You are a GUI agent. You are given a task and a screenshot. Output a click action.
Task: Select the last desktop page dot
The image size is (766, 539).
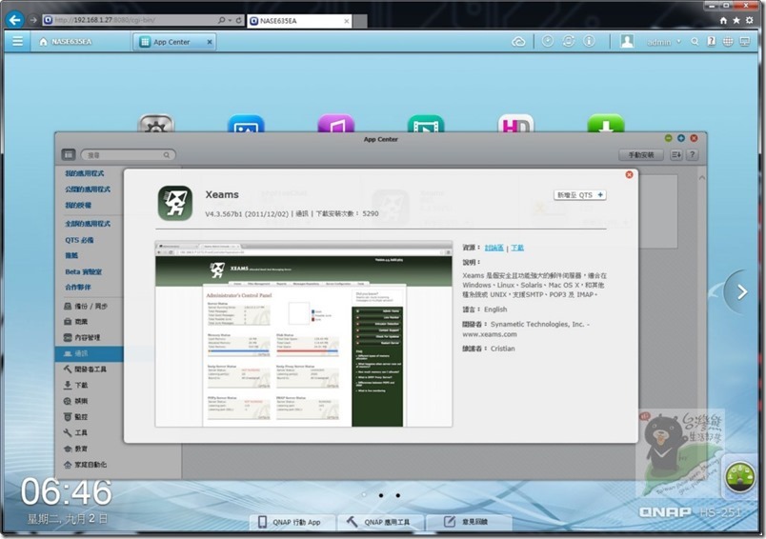pos(398,495)
